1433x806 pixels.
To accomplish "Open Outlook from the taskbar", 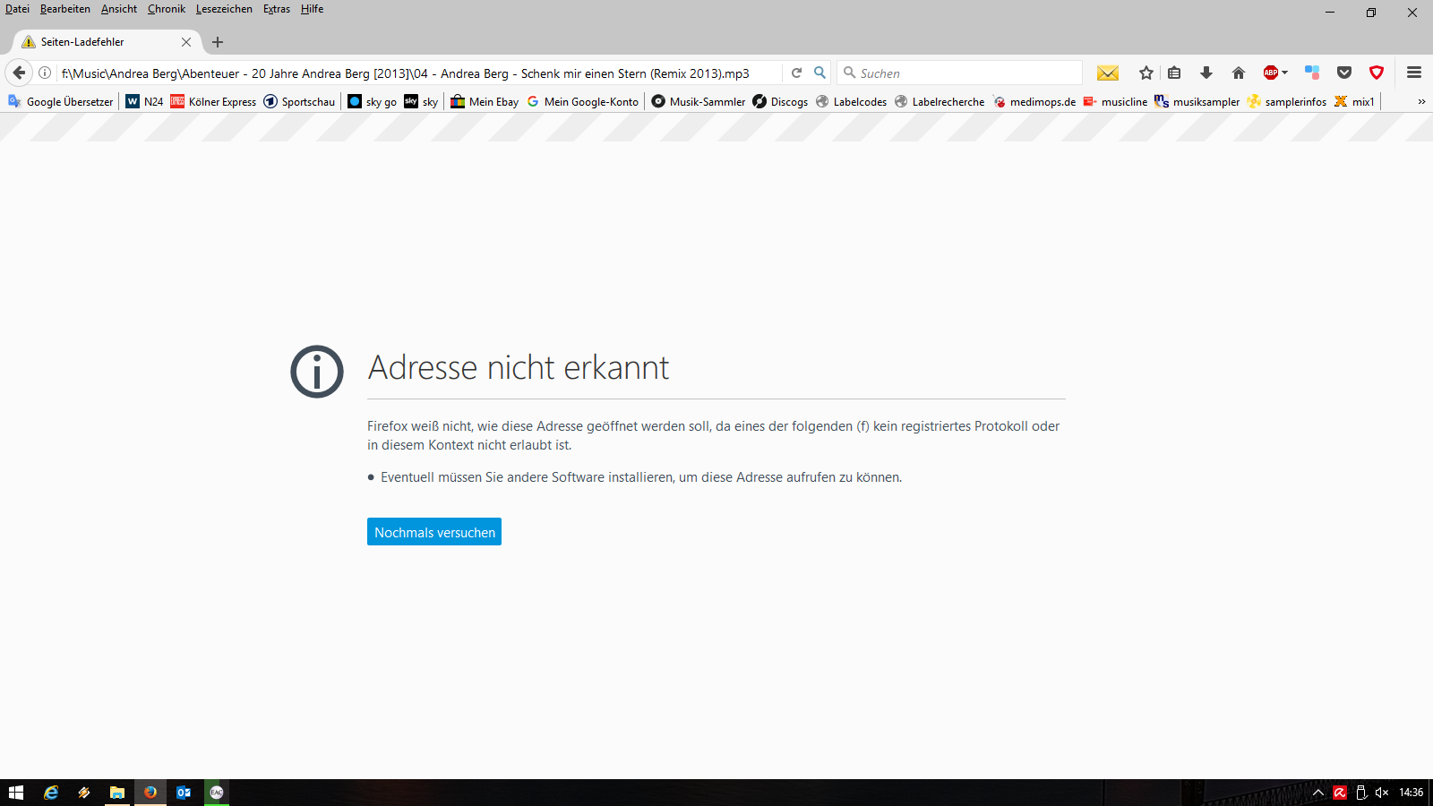I will point(184,793).
